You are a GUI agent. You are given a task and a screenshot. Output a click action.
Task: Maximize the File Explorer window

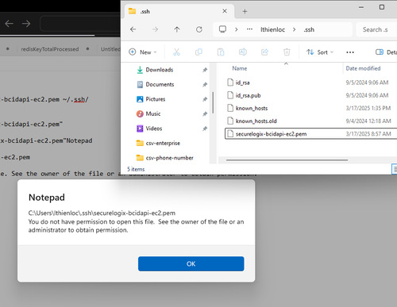click(x=382, y=7)
